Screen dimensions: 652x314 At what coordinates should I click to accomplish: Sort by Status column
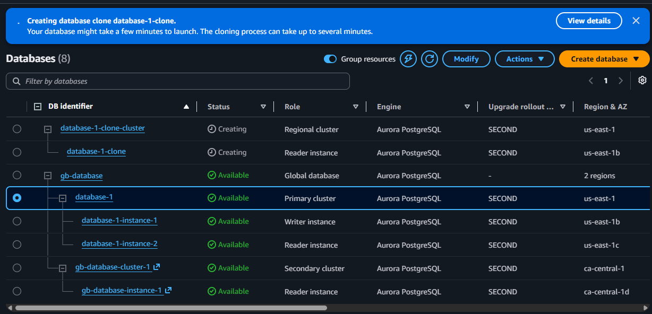coord(263,107)
